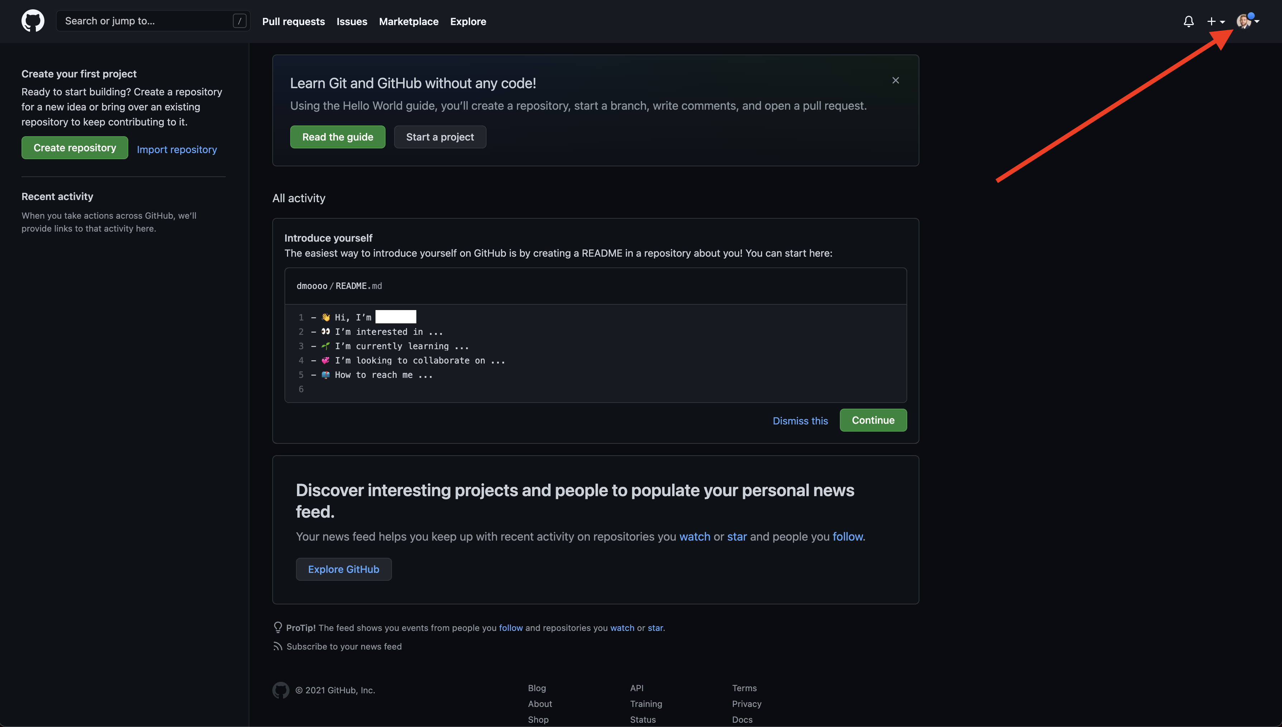Click the 'I'm looking to collaborate on ...' line
This screenshot has height=727, width=1282.
[x=420, y=360]
